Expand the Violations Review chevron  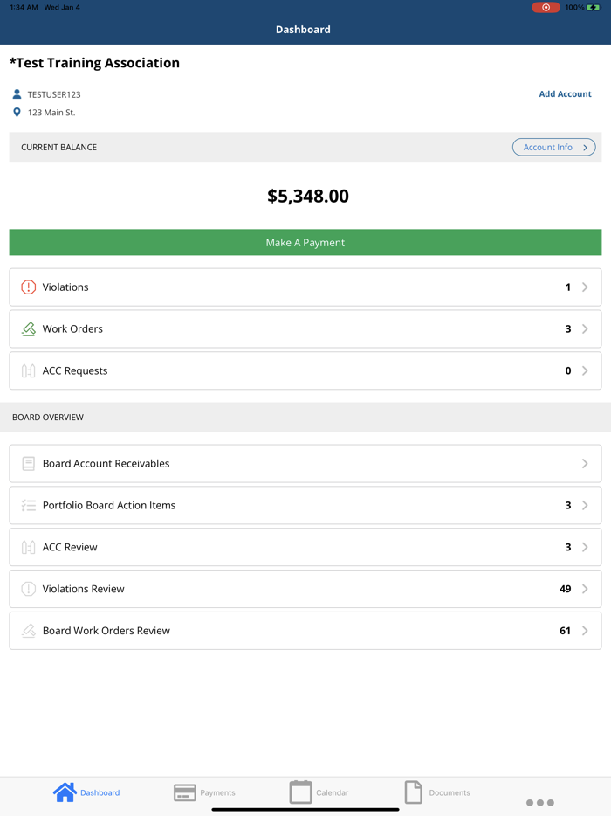point(585,589)
